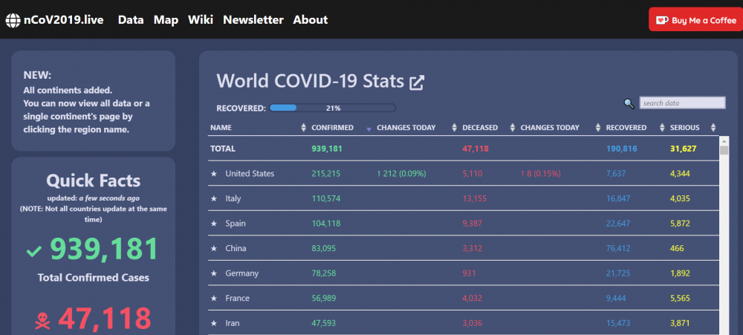Click United States confirmed 215,215
This screenshot has width=743, height=335.
(326, 173)
